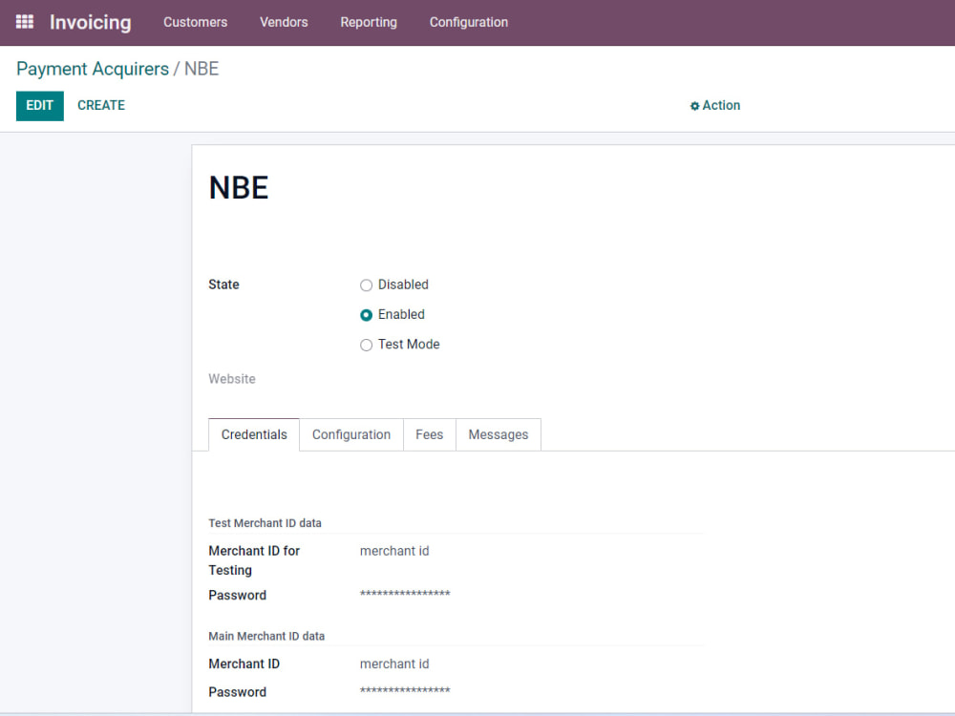Image resolution: width=955 pixels, height=716 pixels.
Task: Open the Customers menu
Action: (x=196, y=22)
